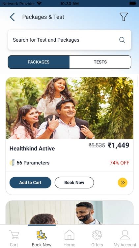Viewport: 139px width, 248px height.
Task: Open the Healthkind Active family photo
Action: point(69,108)
